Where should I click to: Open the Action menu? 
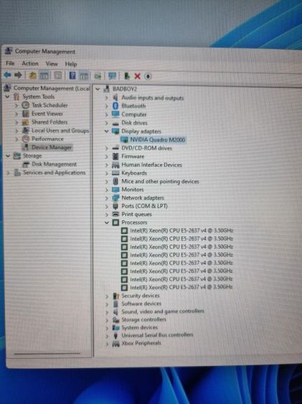30,63
